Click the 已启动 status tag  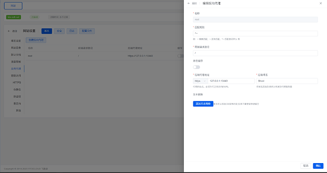coord(35,17)
